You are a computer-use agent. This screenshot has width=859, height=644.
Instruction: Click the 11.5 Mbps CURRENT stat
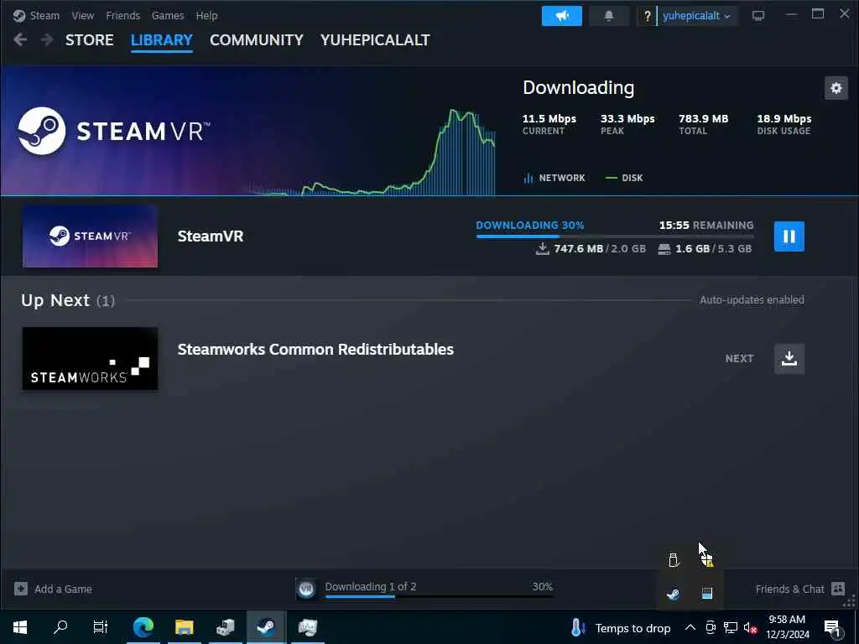pyautogui.click(x=549, y=124)
